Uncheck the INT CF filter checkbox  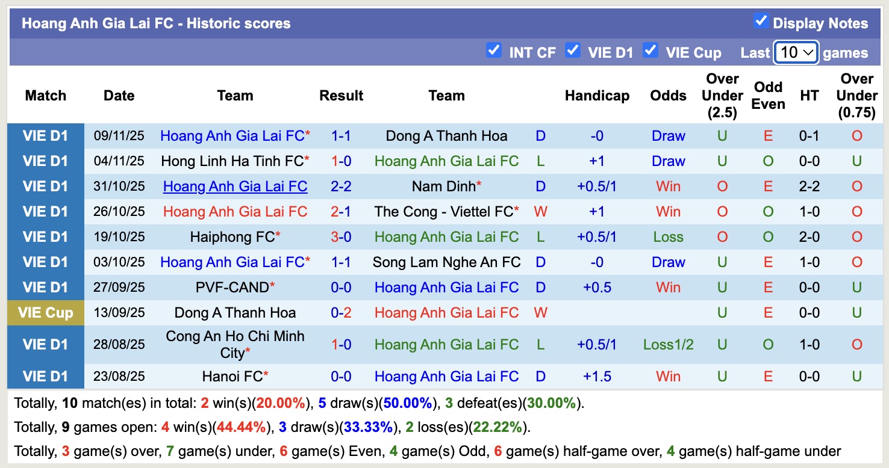[494, 51]
